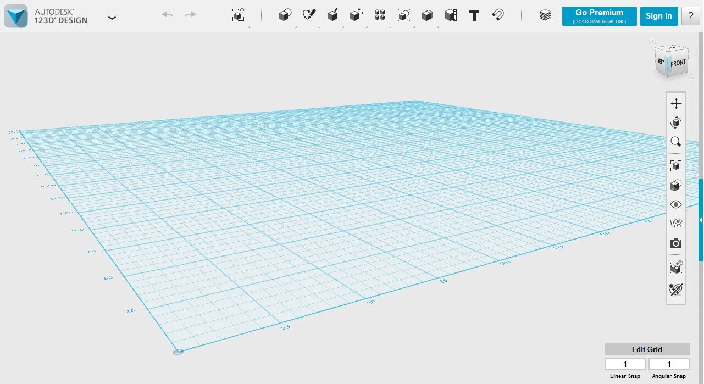Click the Sign In button
This screenshot has height=384, width=704.
(659, 16)
